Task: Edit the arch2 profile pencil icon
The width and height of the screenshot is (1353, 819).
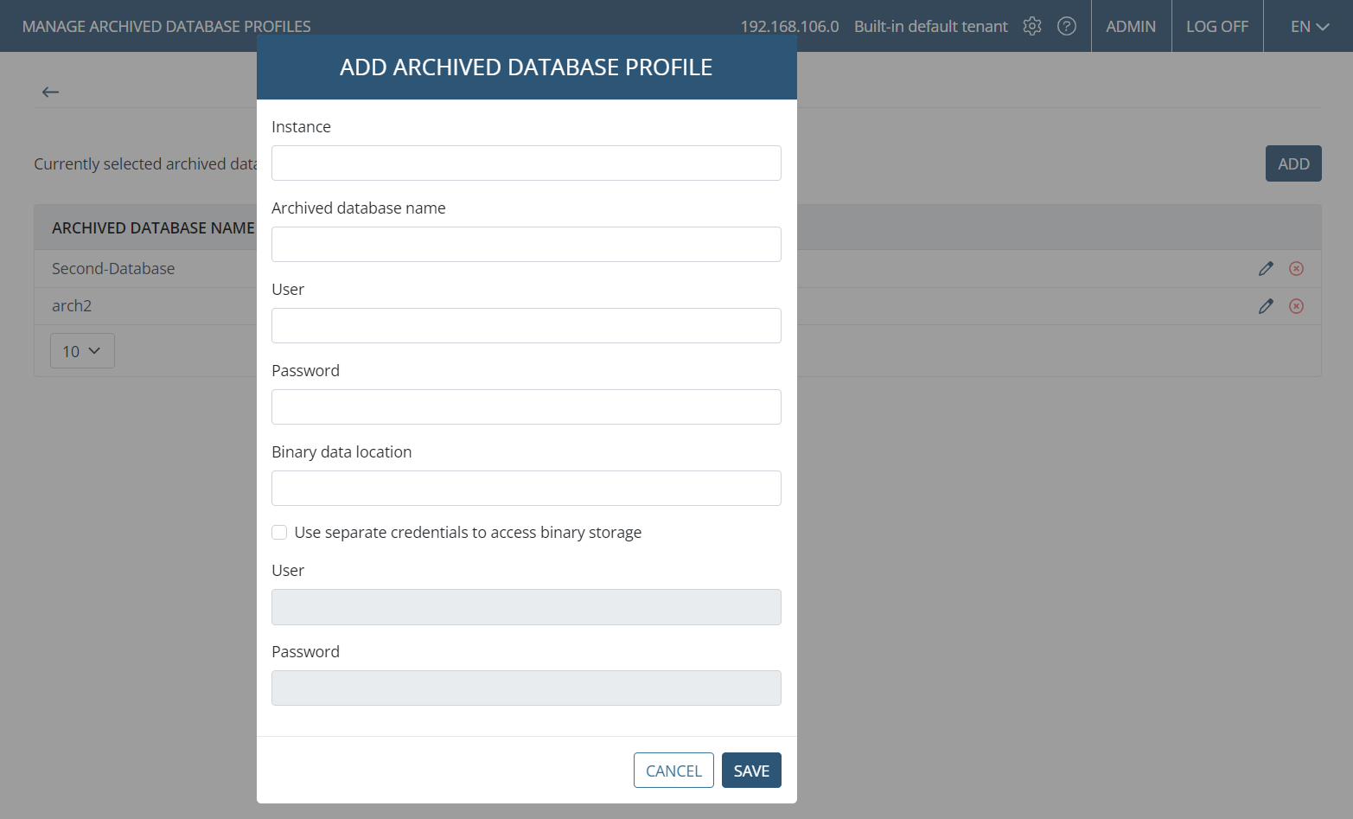Action: [1266, 306]
